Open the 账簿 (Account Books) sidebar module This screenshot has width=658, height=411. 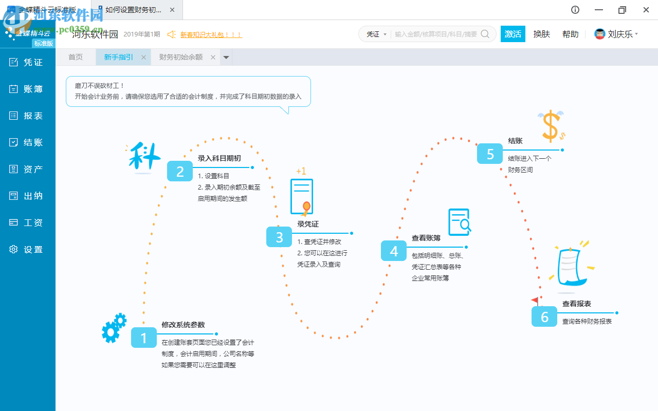(x=28, y=89)
